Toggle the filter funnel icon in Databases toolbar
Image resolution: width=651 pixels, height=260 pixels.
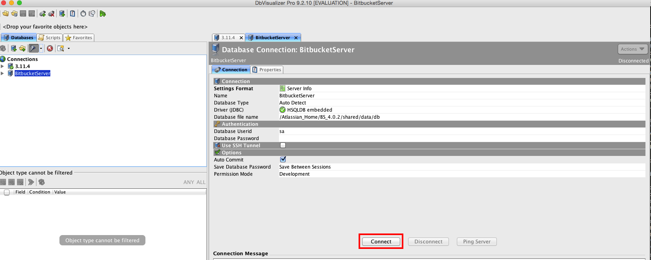pos(34,48)
